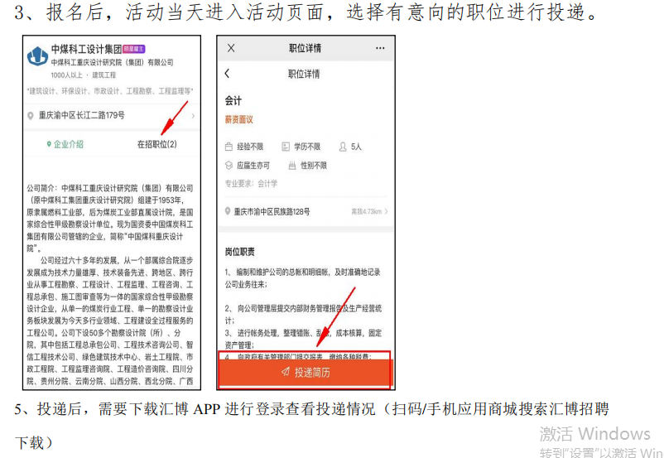Screen dimensions: 664x458
Task: Click the location pin next to 长江二路179号
Action: pyautogui.click(x=31, y=116)
